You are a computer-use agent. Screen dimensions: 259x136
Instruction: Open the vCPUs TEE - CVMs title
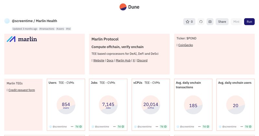click(x=147, y=83)
